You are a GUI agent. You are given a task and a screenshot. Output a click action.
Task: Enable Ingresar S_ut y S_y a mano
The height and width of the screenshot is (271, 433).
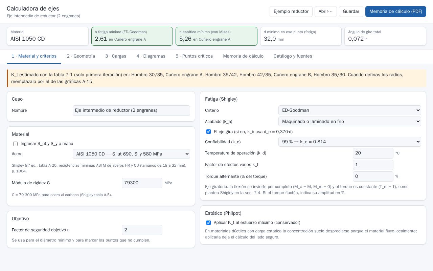pyautogui.click(x=15, y=144)
